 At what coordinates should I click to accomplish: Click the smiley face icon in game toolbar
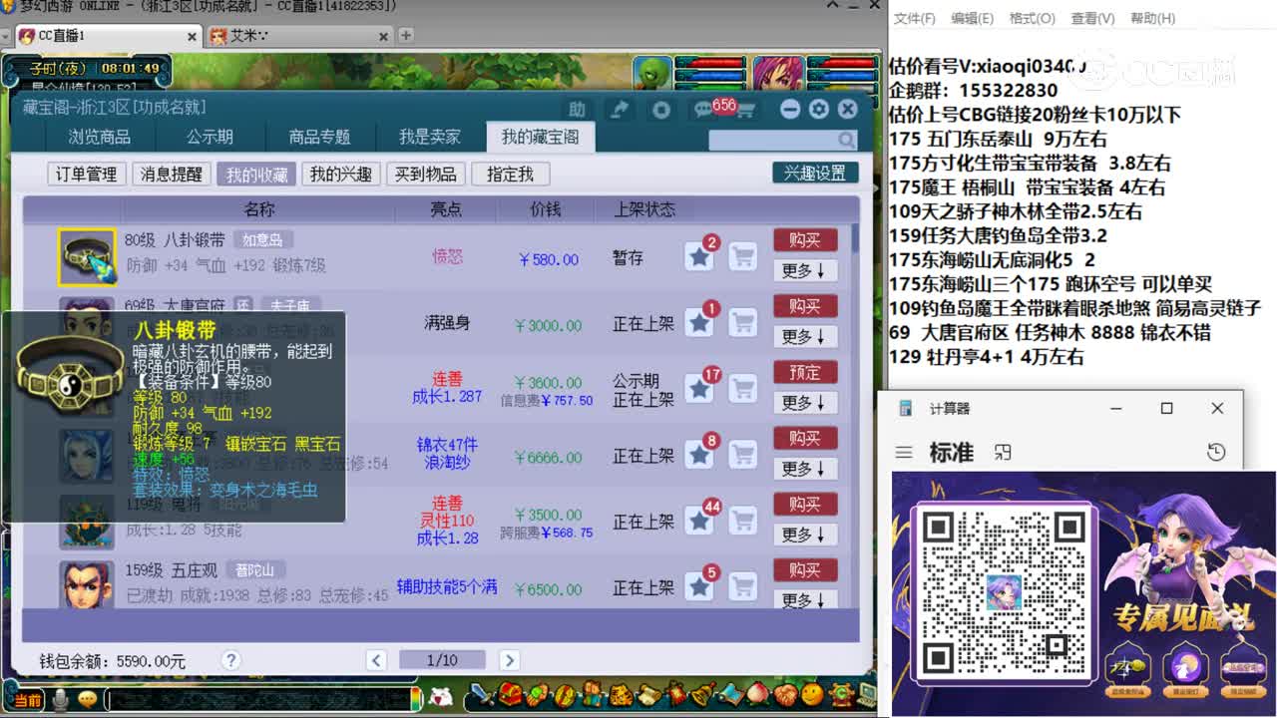pos(813,693)
